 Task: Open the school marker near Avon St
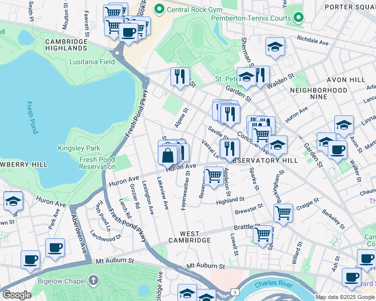344,125
